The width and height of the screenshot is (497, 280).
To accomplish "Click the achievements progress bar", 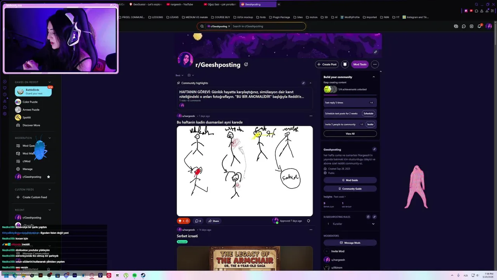I will (350, 95).
